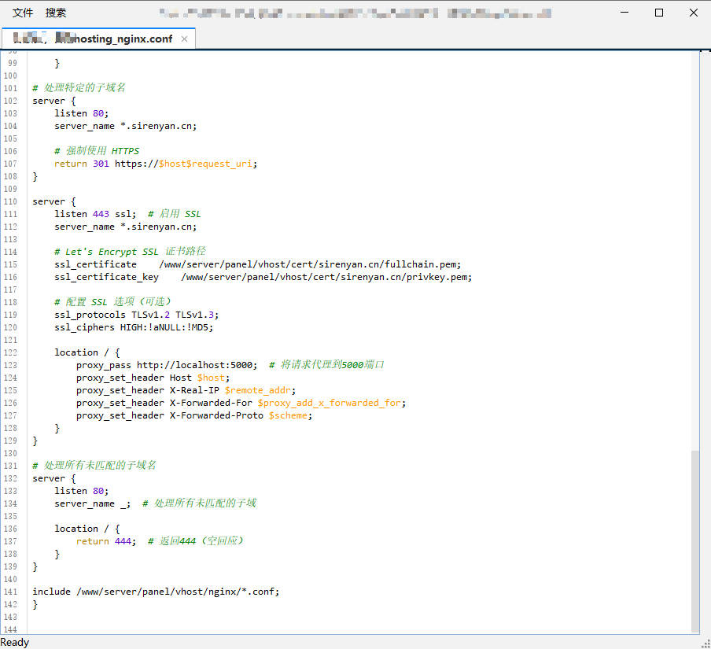Click the privkey.pem path on line 116

[326, 277]
